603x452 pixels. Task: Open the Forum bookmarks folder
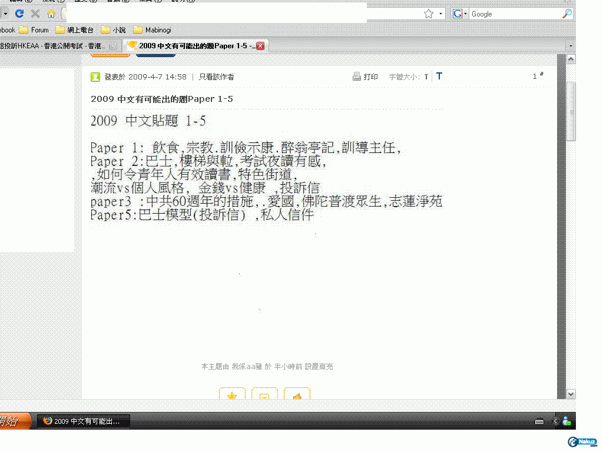click(34, 30)
